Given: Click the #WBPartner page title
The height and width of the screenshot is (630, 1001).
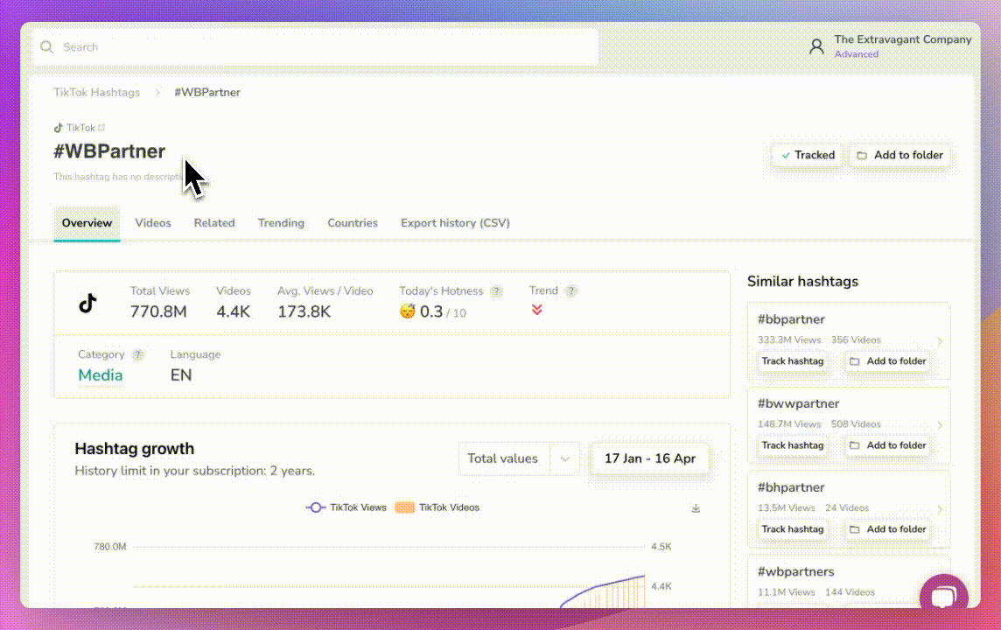Looking at the screenshot, I should click(x=109, y=151).
